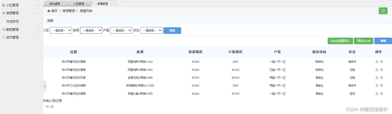Click the 房屋列表 breadcrumb item
Viewport: 392px width, 114px height.
click(86, 11)
